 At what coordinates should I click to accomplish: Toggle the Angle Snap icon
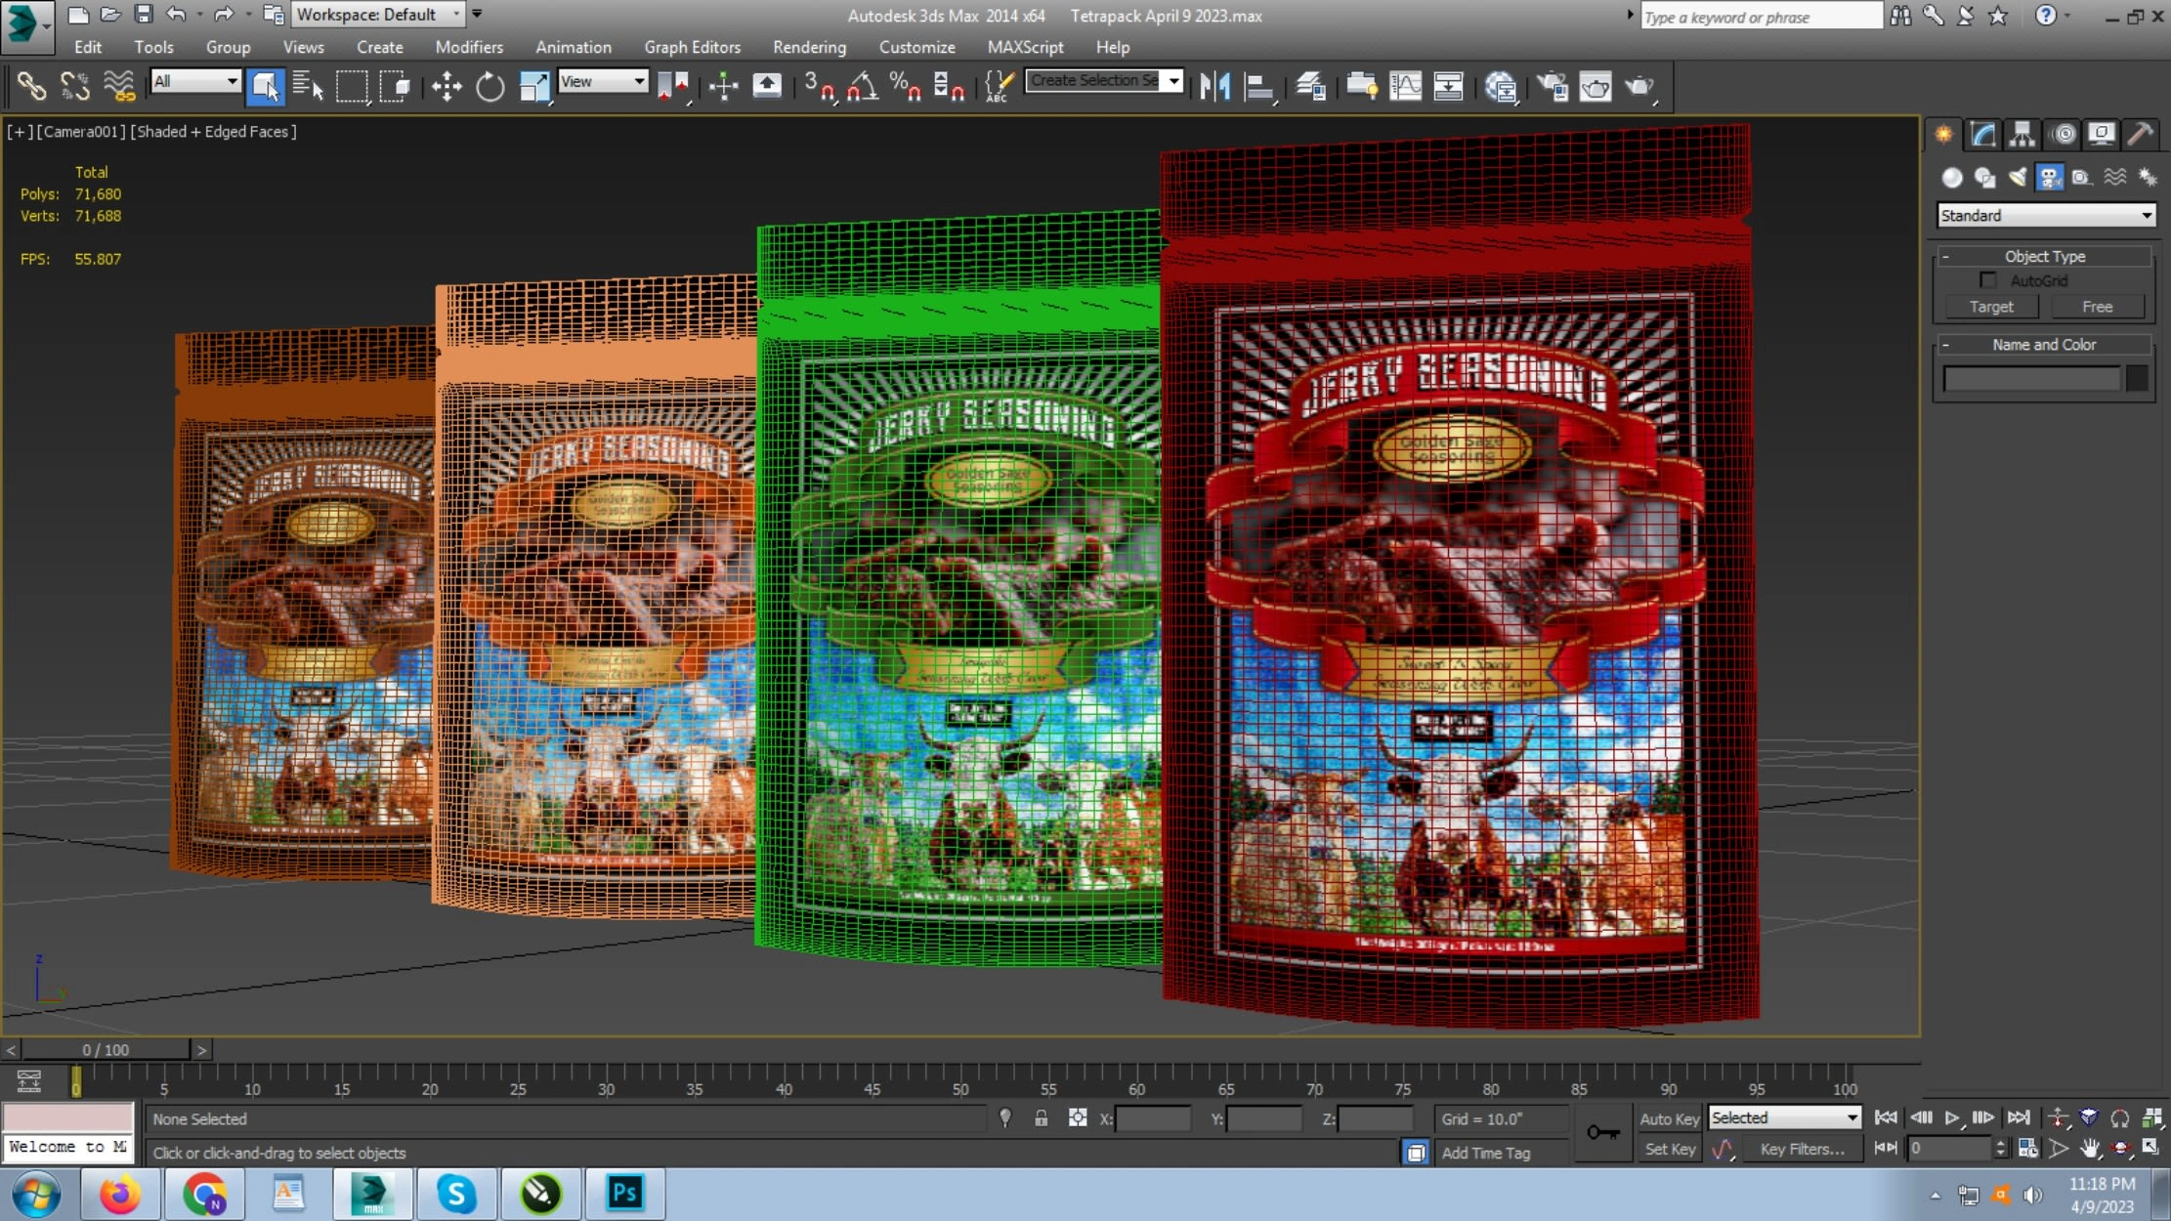click(x=862, y=87)
